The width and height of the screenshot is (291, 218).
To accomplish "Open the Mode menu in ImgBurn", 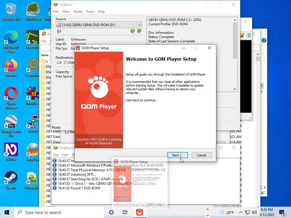I will [x=78, y=11].
